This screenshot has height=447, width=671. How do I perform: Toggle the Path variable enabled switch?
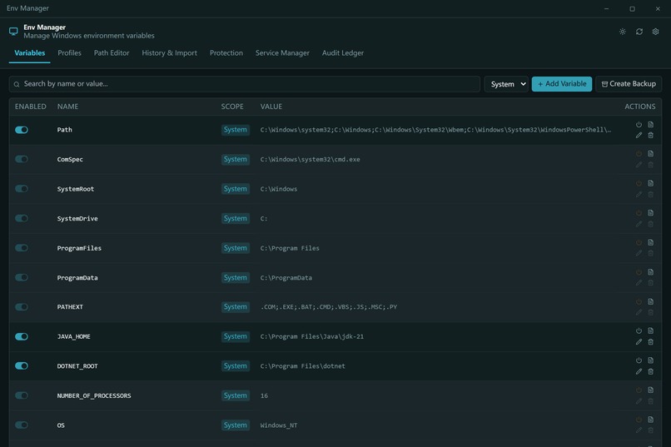[22, 130]
